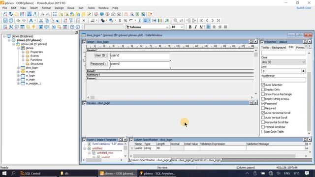This screenshot has width=315, height=177.
Task: Expand the w_login tree node
Action: point(18,76)
